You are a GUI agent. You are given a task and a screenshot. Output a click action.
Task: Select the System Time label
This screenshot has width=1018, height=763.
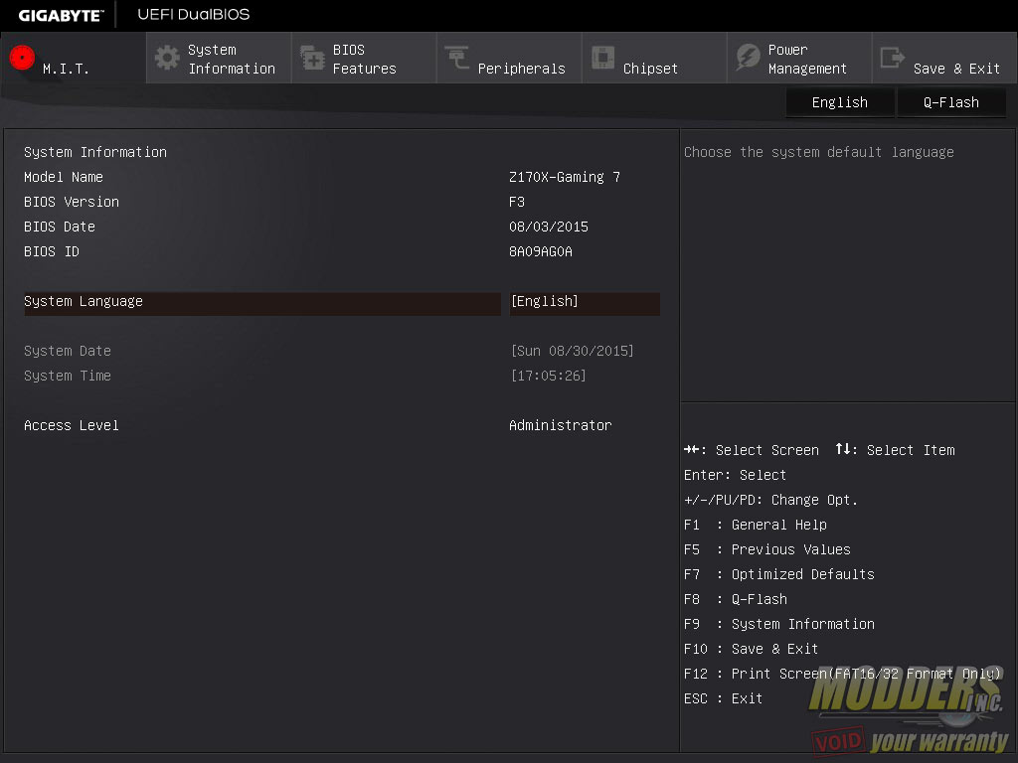pos(68,376)
